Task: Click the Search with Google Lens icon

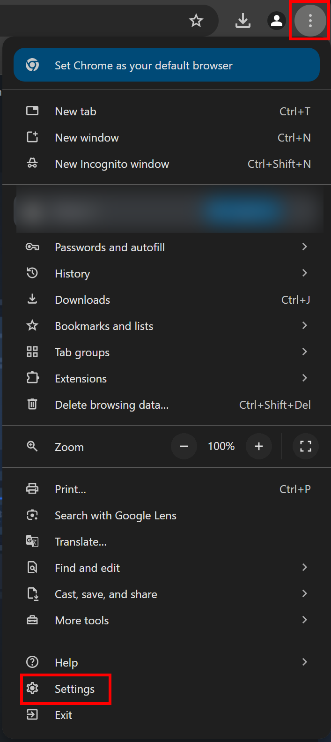Action: pyautogui.click(x=32, y=515)
